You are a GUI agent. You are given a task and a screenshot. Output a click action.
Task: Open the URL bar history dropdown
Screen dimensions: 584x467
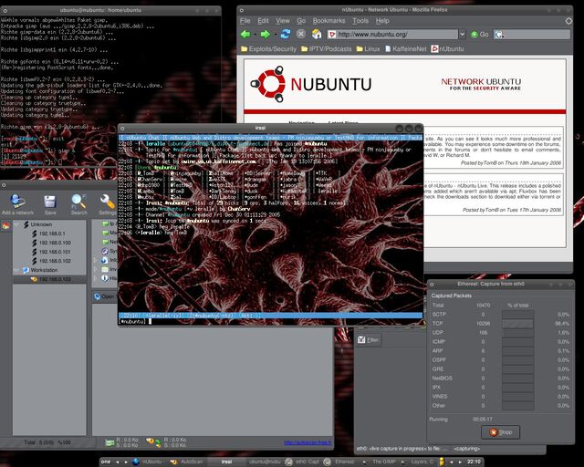(x=463, y=35)
